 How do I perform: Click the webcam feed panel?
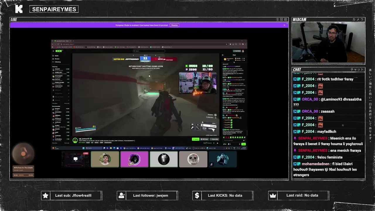click(x=328, y=43)
